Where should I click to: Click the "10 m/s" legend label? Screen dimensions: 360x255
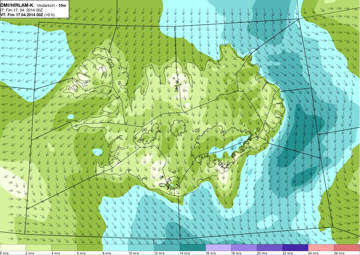(134, 253)
